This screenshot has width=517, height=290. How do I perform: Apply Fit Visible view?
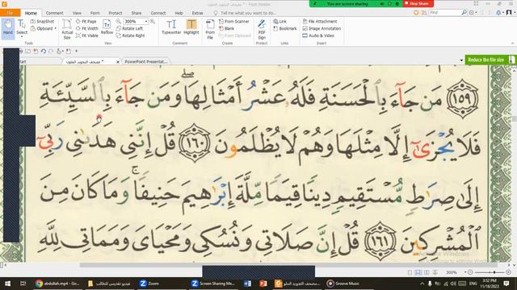pyautogui.click(x=87, y=35)
